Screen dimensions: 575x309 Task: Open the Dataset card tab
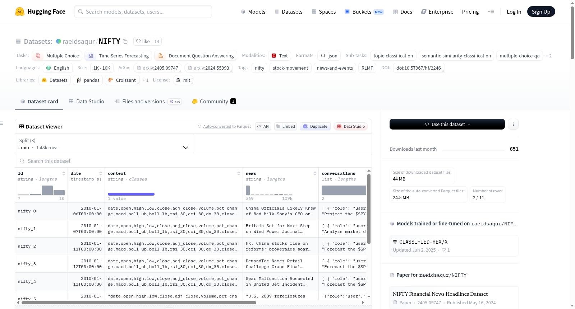click(39, 102)
